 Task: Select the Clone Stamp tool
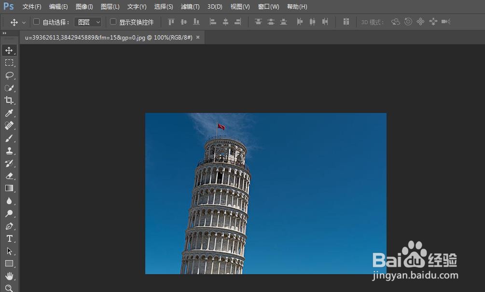(9, 151)
